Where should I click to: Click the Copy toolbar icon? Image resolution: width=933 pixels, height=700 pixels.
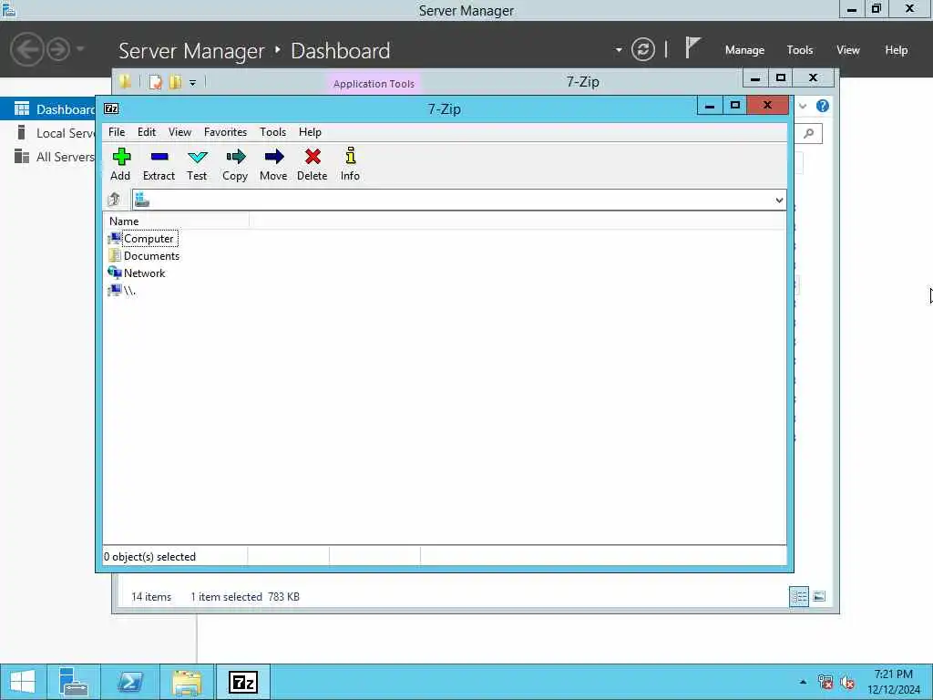pos(235,164)
